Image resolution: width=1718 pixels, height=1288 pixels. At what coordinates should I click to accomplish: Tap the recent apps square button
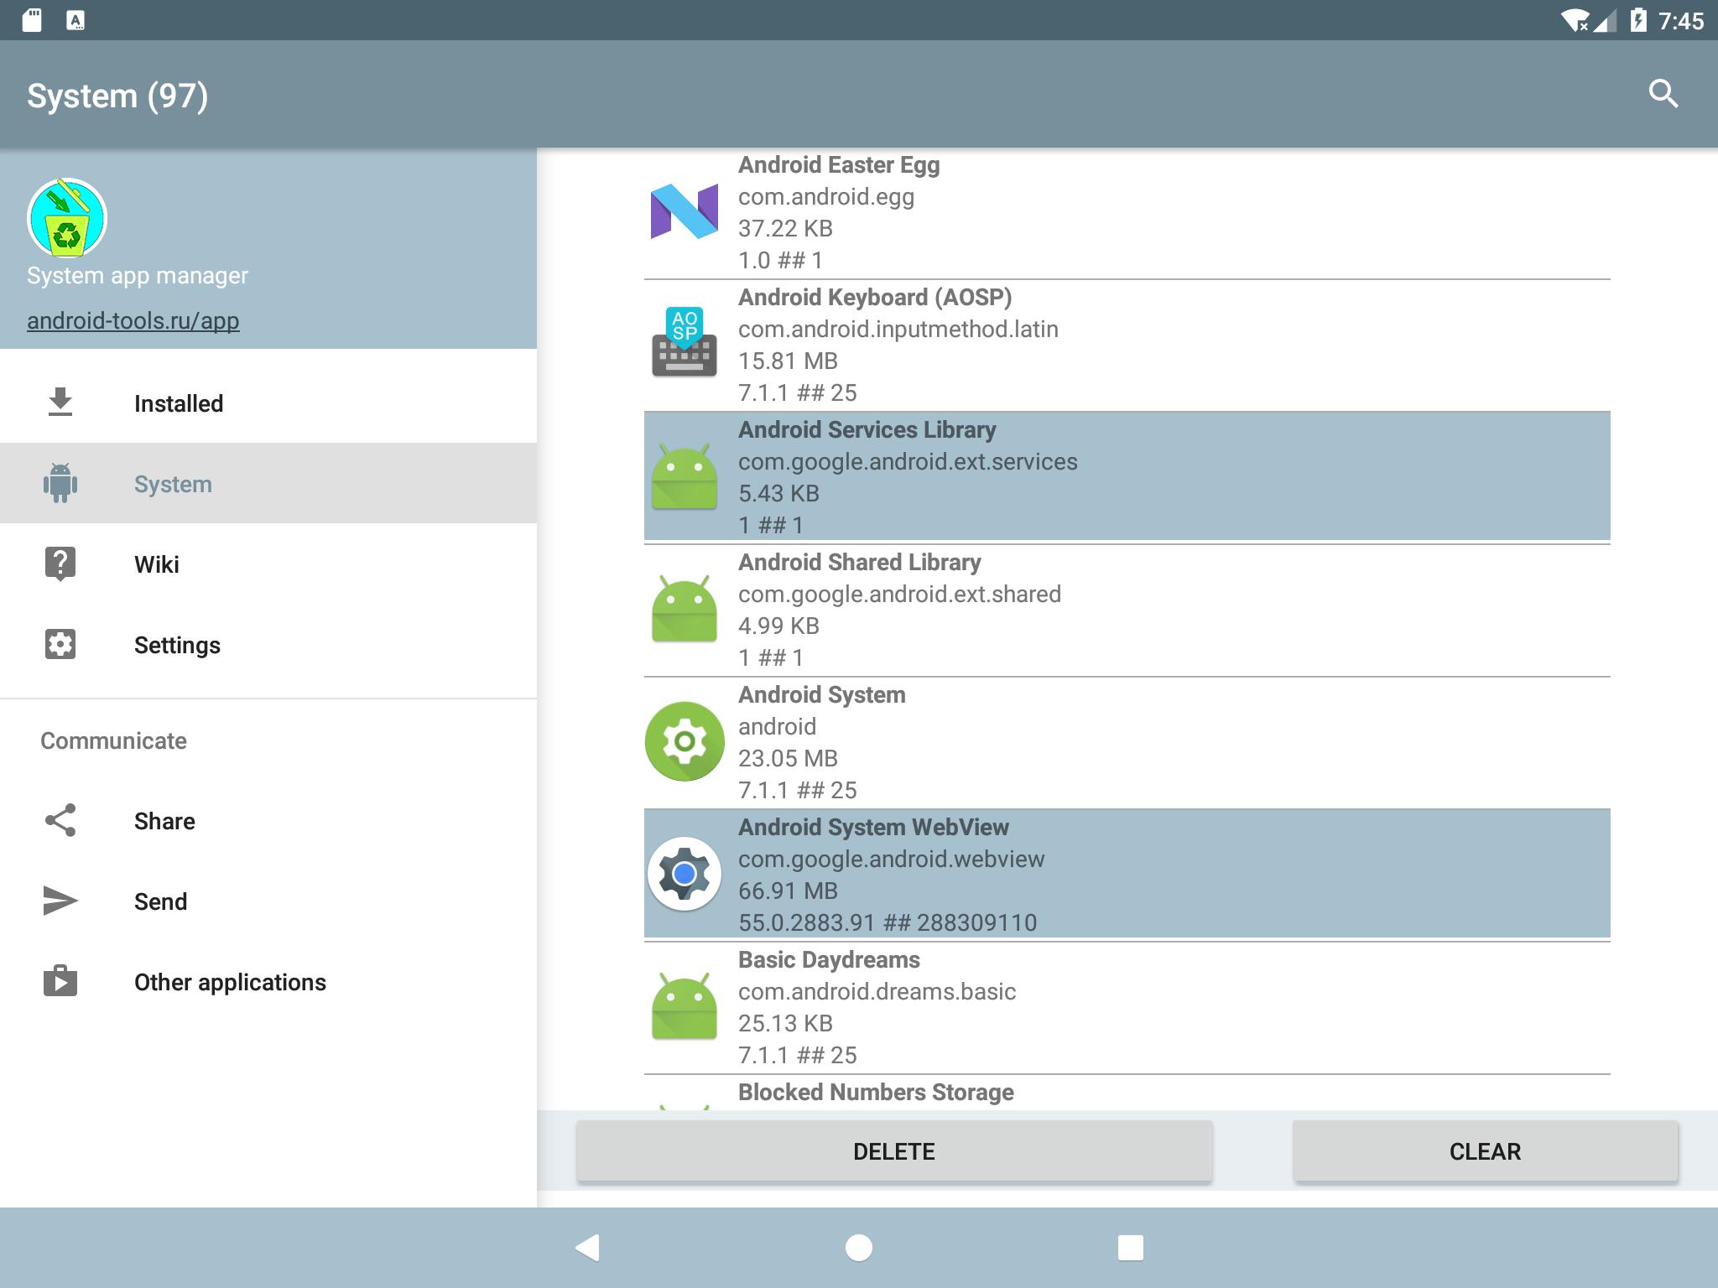click(1131, 1248)
